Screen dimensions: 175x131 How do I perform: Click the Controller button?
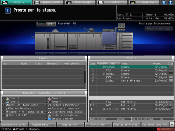(x=99, y=125)
